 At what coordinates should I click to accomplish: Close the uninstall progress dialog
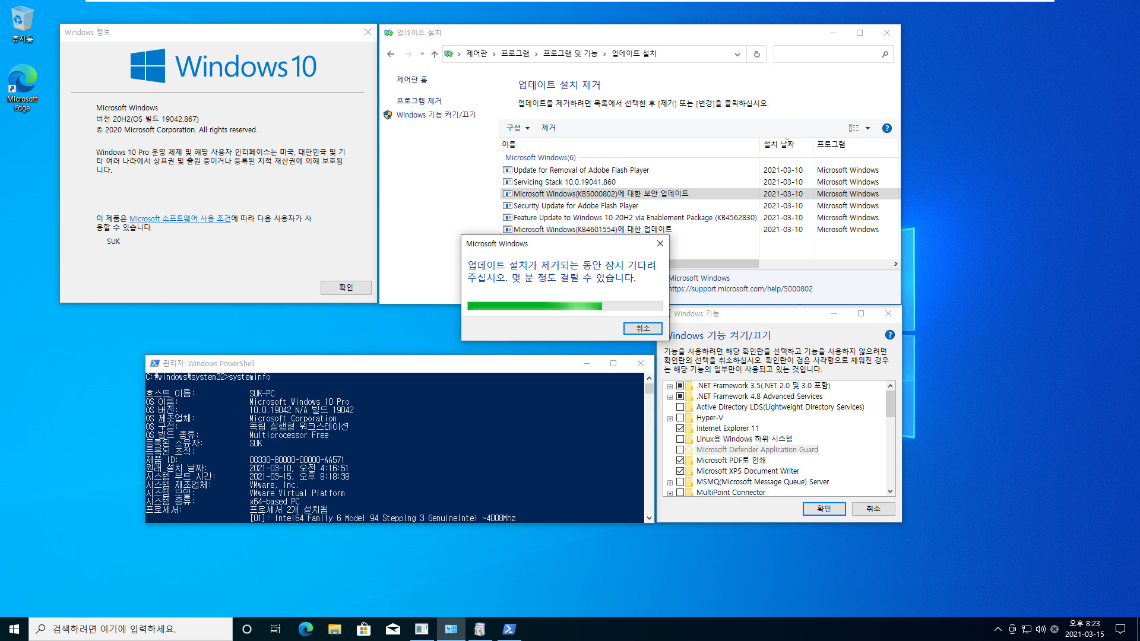click(x=660, y=243)
